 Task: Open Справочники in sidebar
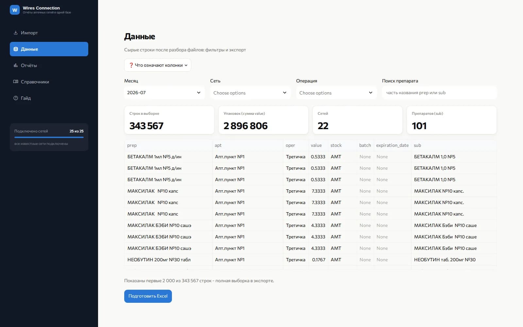(49, 82)
